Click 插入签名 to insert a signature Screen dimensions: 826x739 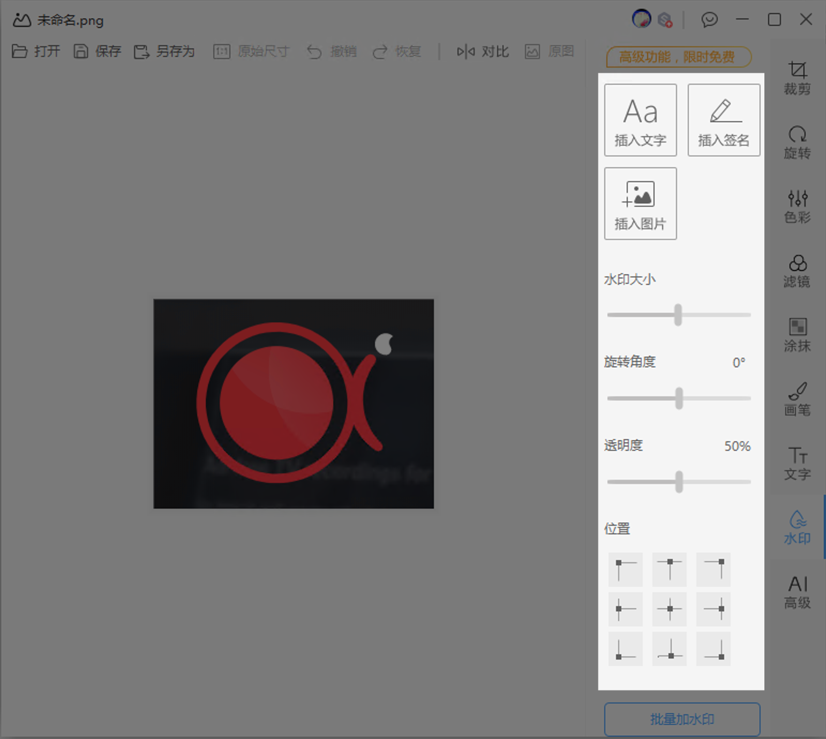723,119
